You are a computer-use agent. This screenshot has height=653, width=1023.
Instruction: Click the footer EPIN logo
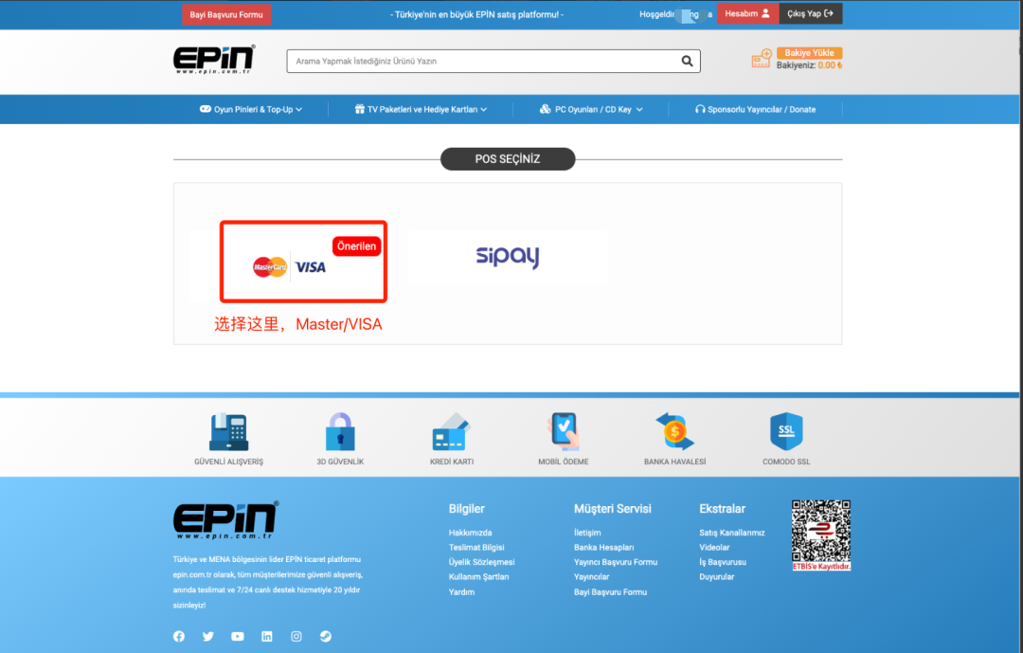225,519
